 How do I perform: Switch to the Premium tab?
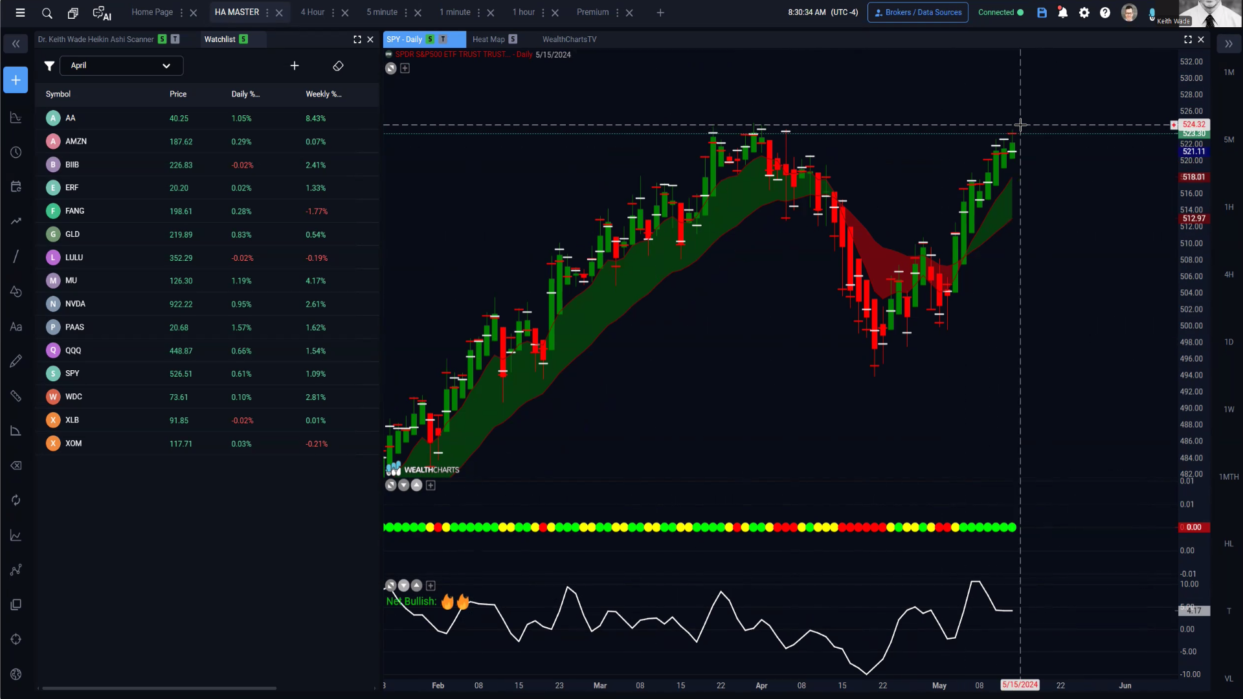(592, 12)
